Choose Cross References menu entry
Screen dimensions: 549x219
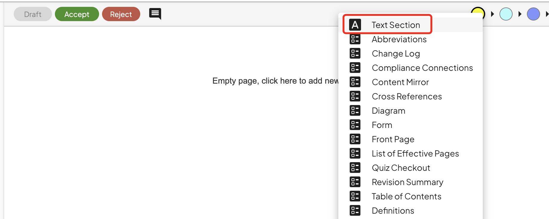click(407, 96)
